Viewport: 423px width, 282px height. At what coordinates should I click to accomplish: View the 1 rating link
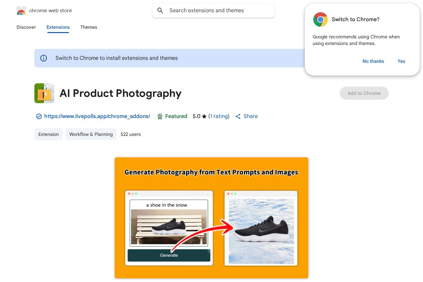tap(219, 116)
